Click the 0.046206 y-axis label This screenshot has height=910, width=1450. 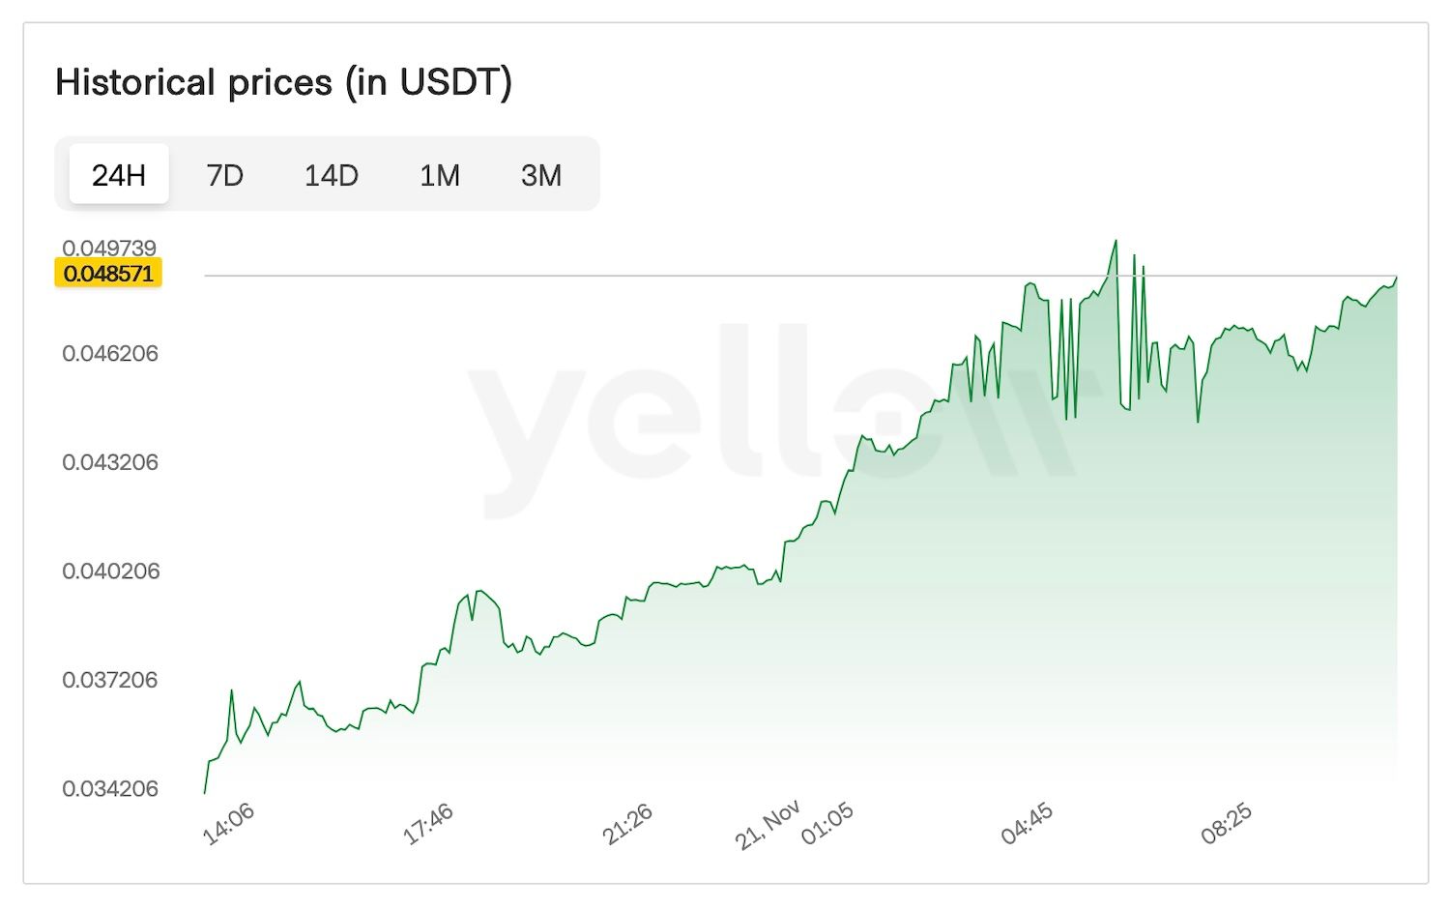pyautogui.click(x=110, y=354)
